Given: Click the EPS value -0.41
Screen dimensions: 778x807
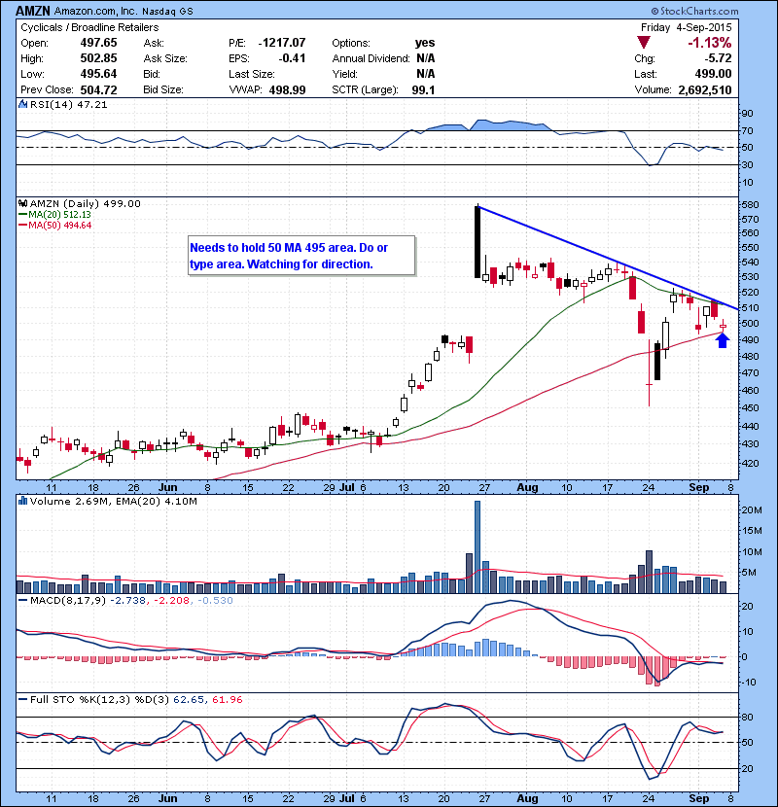Looking at the screenshot, I should (292, 58).
